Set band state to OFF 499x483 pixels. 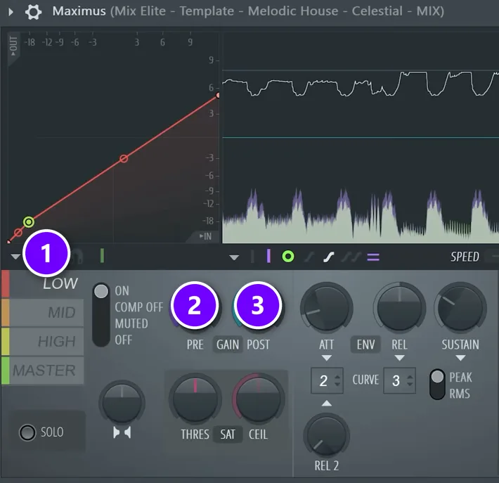(124, 340)
